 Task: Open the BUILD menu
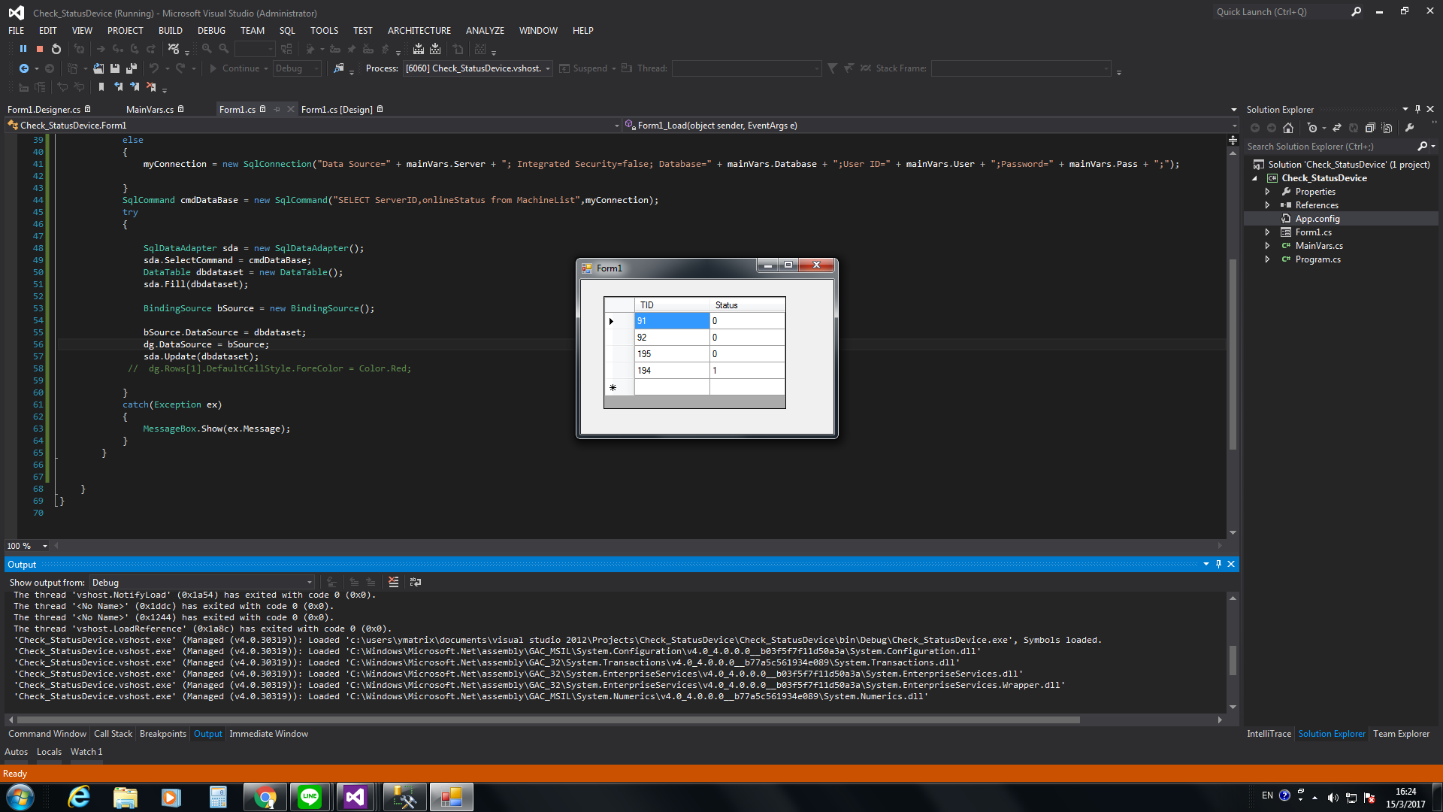click(171, 31)
